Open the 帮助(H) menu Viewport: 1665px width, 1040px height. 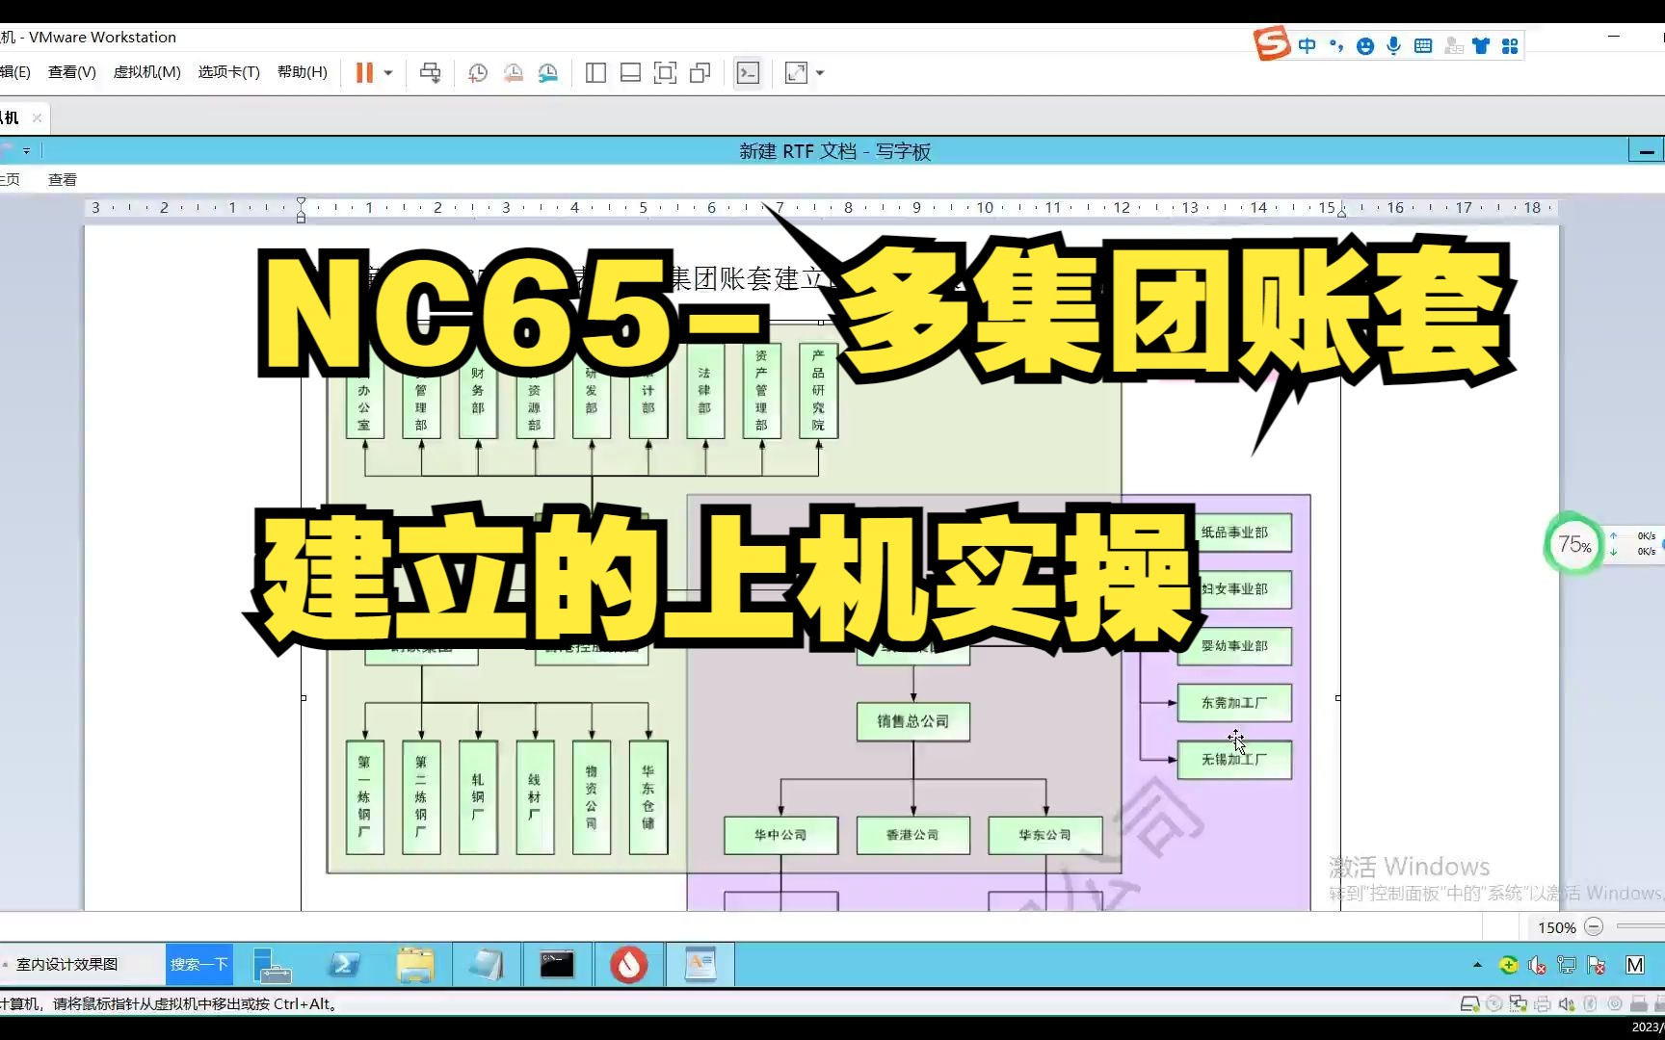(x=303, y=72)
